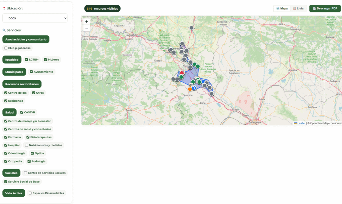Viewport: 342px width, 204px height.
Task: Select the southeasternmost gray map marker
Action: pyautogui.click(x=212, y=94)
